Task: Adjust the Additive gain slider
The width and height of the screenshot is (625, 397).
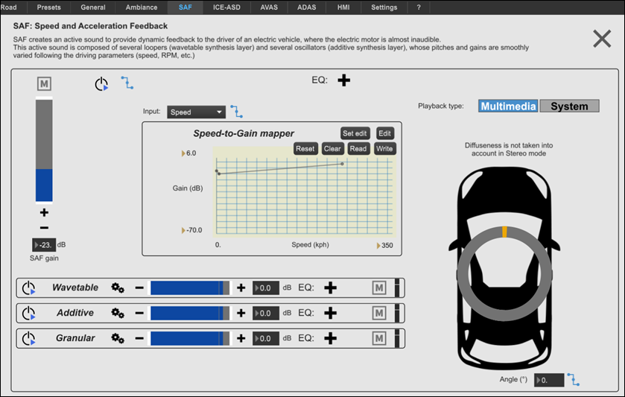Action: (190, 313)
